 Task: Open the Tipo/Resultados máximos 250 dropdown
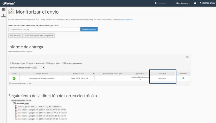39,67
